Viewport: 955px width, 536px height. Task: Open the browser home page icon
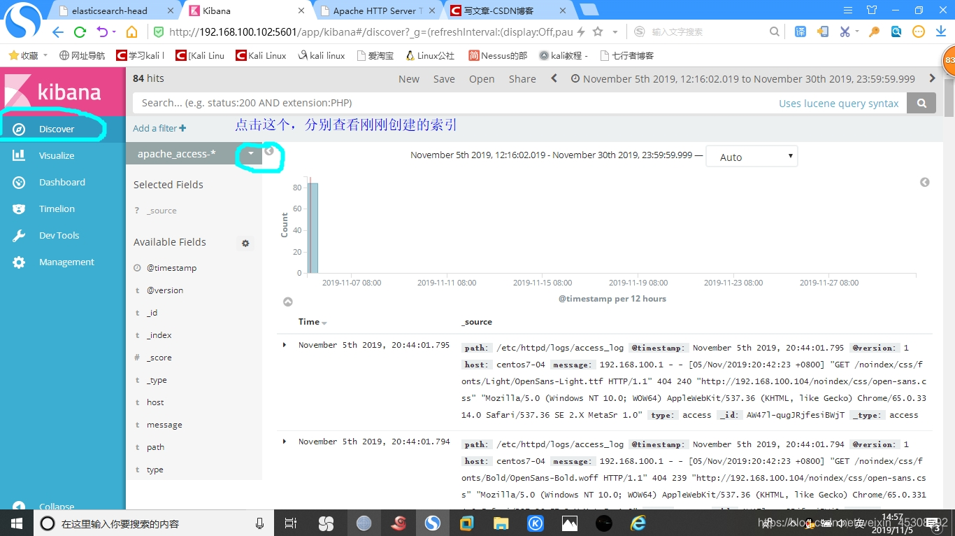[131, 31]
